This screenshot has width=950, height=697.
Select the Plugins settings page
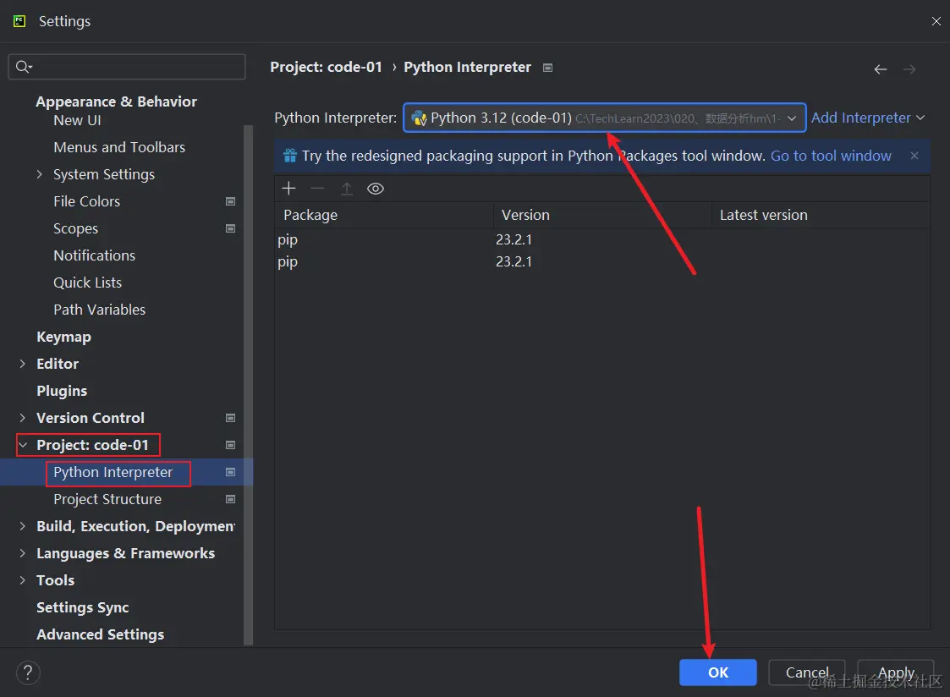(62, 391)
